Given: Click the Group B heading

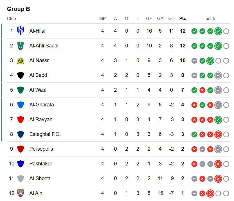Looking at the screenshot, I should tap(19, 9).
